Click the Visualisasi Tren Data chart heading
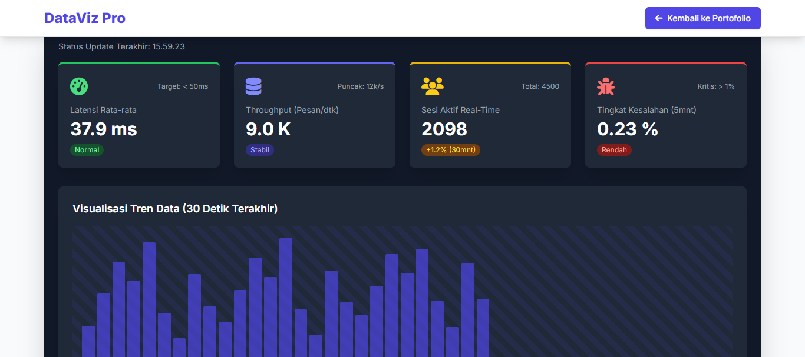 (175, 209)
